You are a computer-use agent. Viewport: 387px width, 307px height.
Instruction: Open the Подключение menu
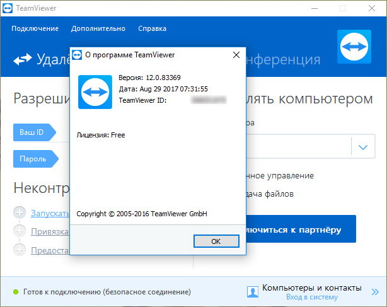[x=35, y=28]
